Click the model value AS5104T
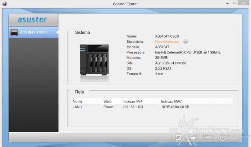Viewport: 251px width, 147px height. point(162,47)
